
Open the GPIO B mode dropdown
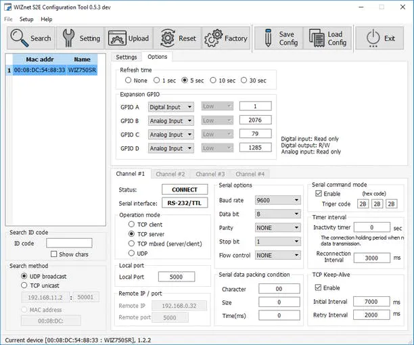[171, 120]
